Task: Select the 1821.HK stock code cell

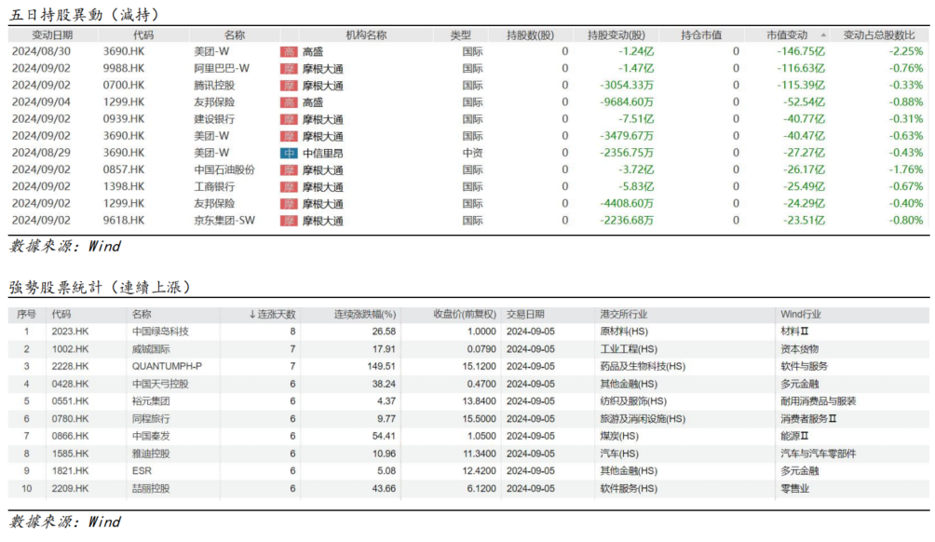Action: [x=70, y=471]
